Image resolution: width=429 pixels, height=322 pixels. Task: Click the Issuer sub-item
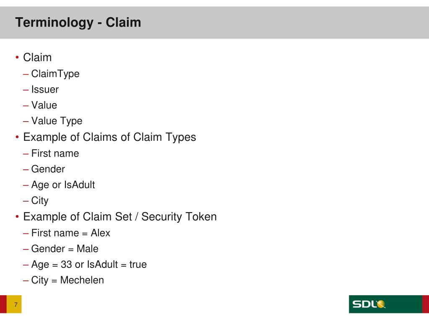45,90
